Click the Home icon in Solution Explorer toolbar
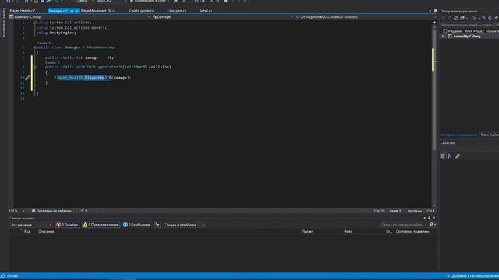The width and height of the screenshot is (499, 280). point(455,18)
